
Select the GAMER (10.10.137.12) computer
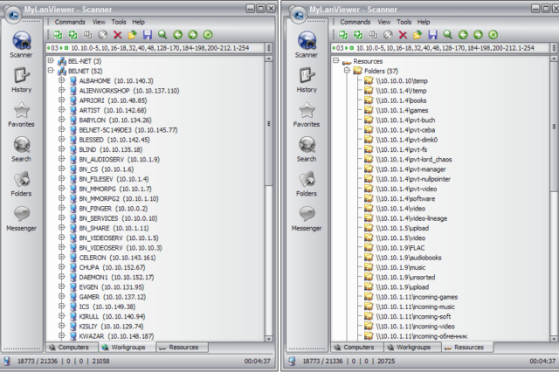(x=113, y=297)
